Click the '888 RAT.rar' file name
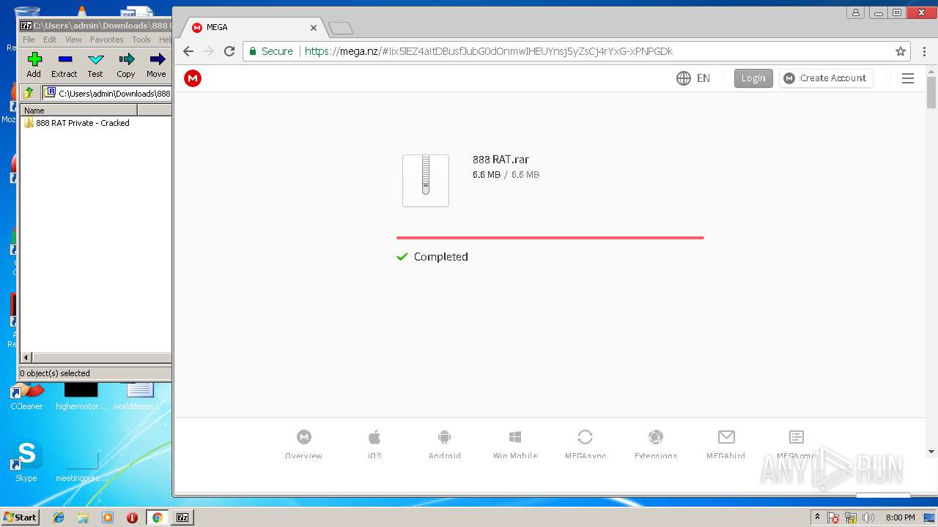The image size is (938, 527). [x=501, y=160]
